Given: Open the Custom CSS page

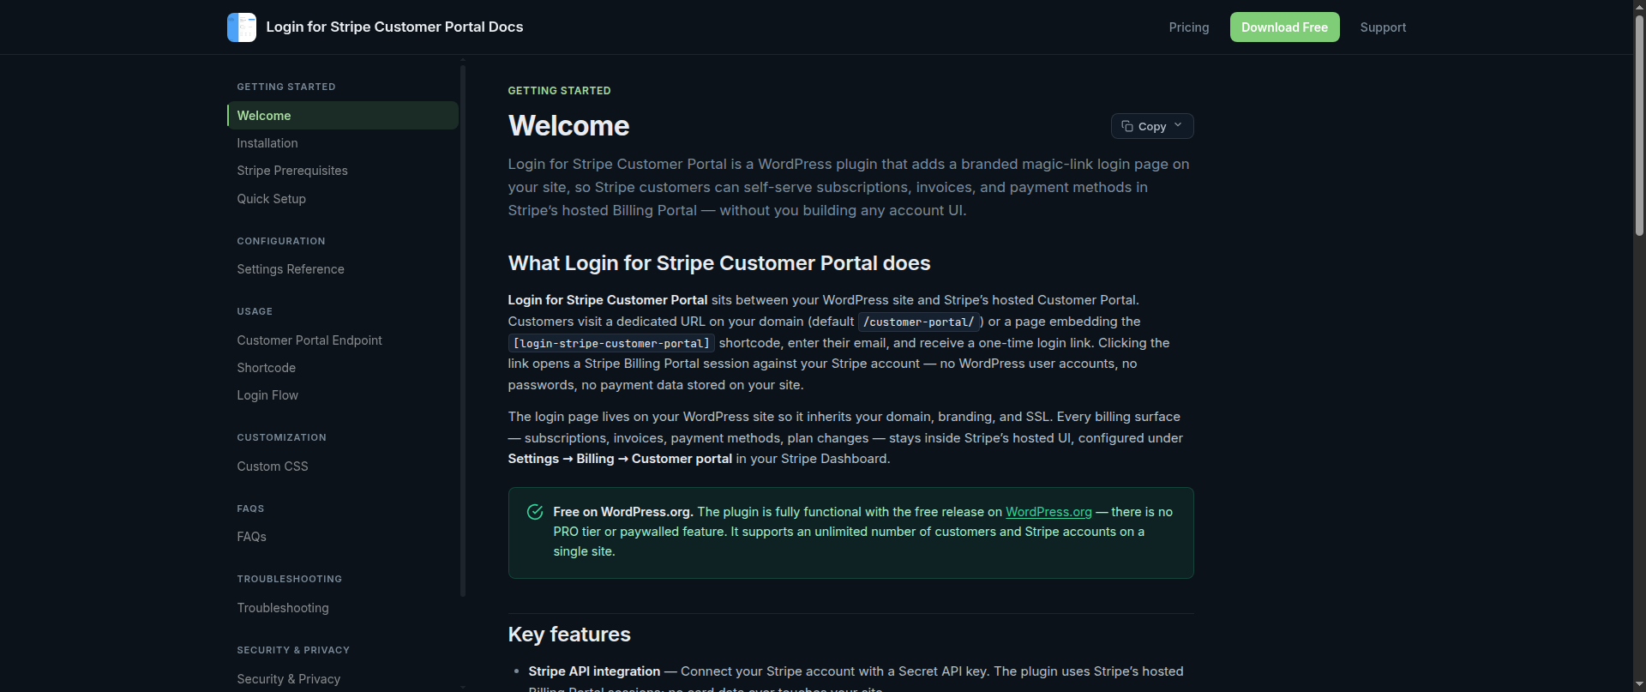Looking at the screenshot, I should (x=273, y=466).
